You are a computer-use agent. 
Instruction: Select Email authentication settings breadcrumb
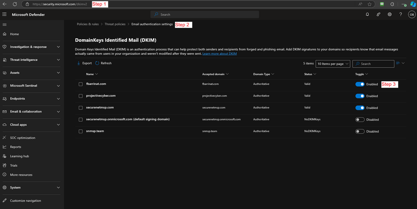tap(152, 24)
